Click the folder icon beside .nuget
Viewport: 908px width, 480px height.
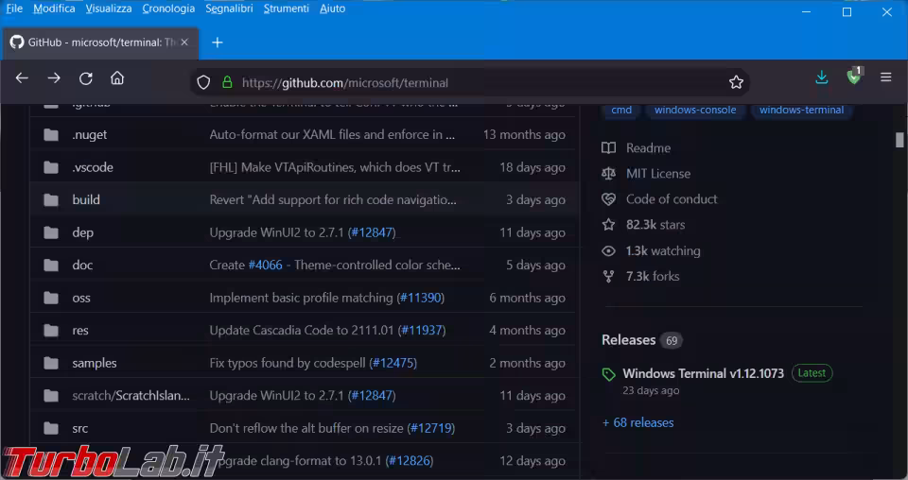coord(51,135)
